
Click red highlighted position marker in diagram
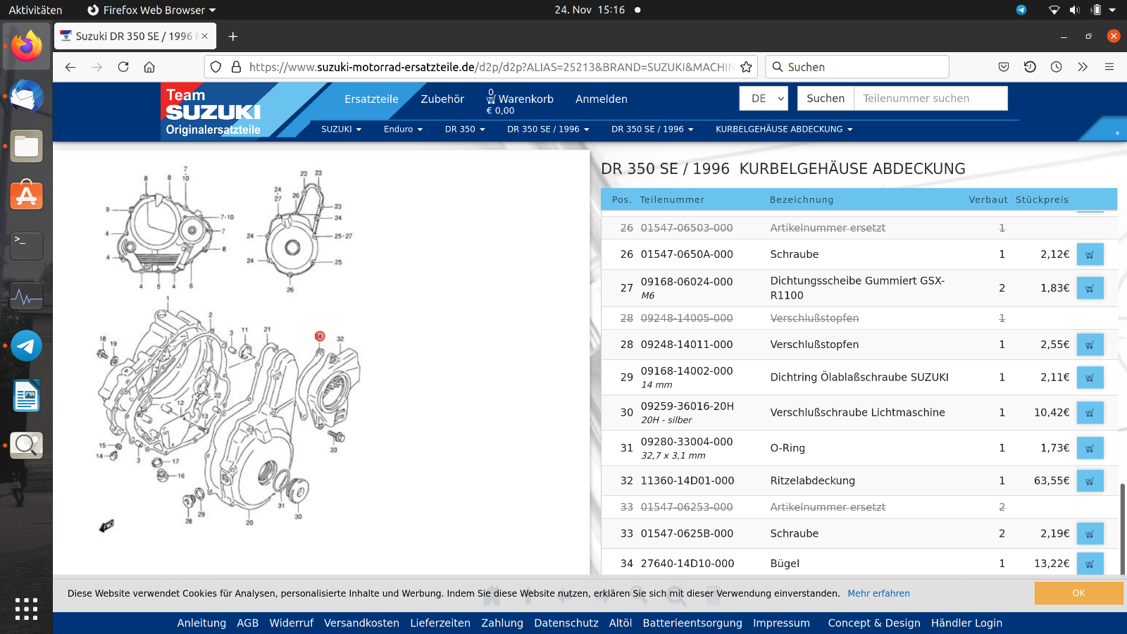point(320,336)
